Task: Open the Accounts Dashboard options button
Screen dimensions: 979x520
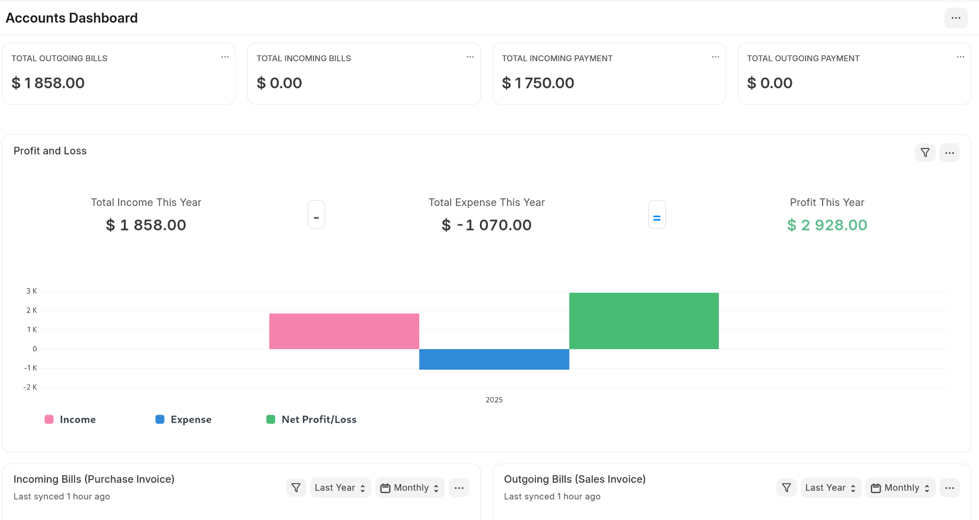Action: (956, 18)
